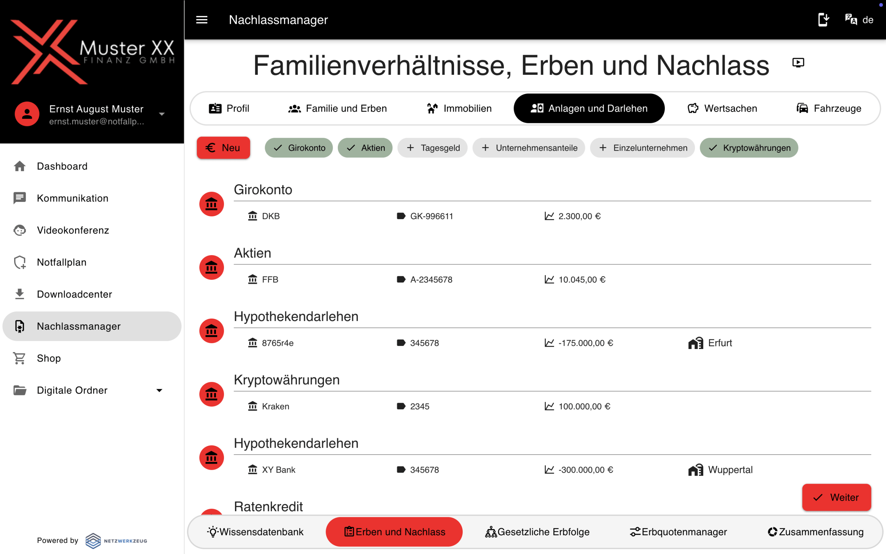Open Shop in sidebar
Viewport: 886px width, 554px height.
click(92, 358)
